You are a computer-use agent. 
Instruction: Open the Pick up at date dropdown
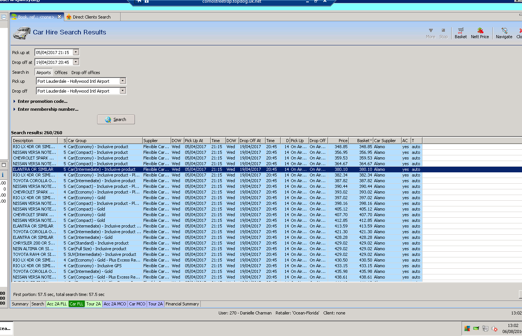click(x=76, y=52)
